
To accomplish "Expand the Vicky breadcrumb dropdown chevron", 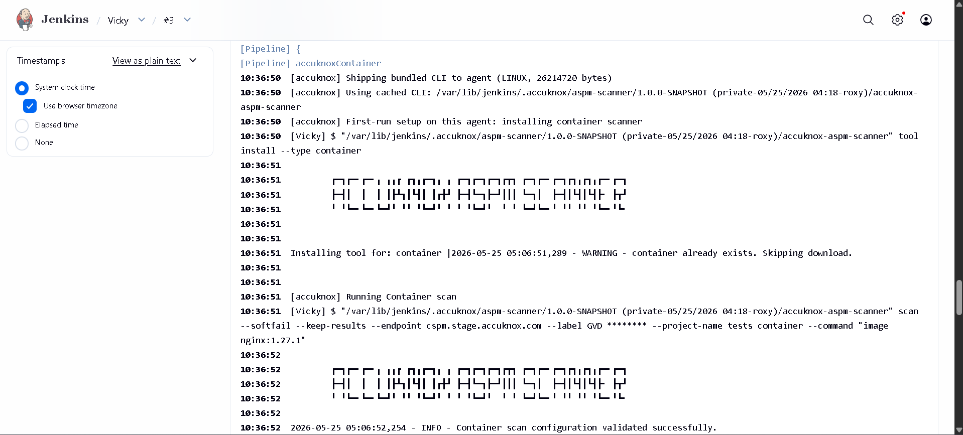I will coord(142,20).
